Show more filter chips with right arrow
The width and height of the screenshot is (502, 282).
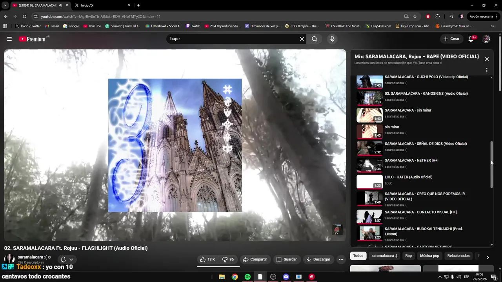[487, 257]
